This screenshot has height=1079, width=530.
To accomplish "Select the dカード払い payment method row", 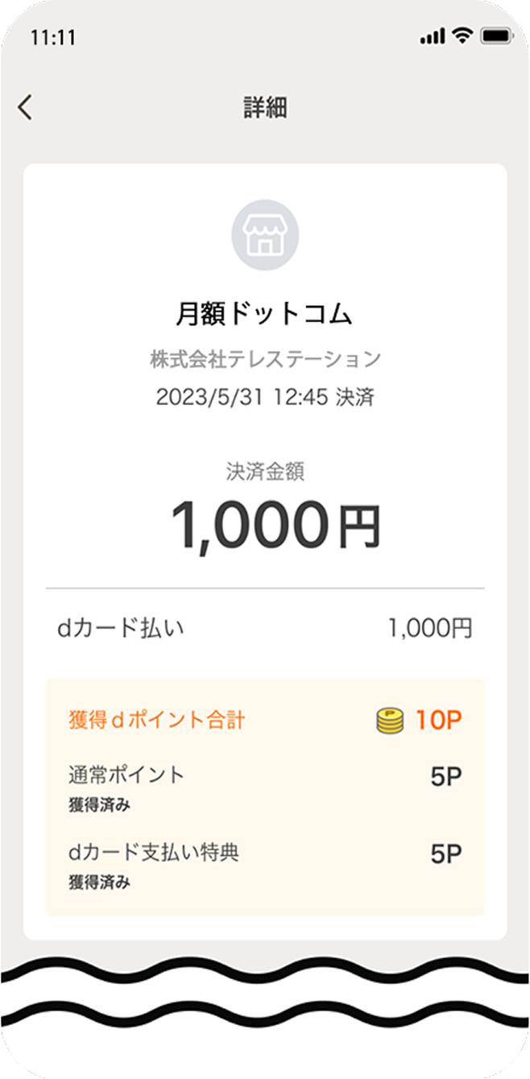I will (265, 626).
